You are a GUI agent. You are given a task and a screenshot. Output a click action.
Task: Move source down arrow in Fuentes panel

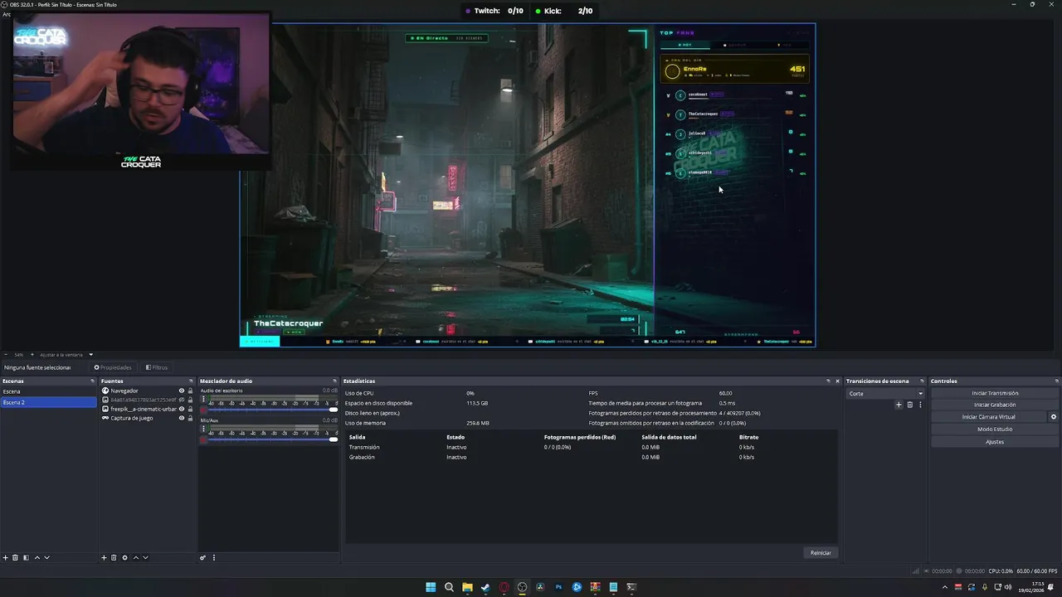pyautogui.click(x=145, y=557)
